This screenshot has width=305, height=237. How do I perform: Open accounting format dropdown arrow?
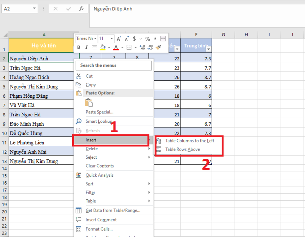(x=141, y=39)
